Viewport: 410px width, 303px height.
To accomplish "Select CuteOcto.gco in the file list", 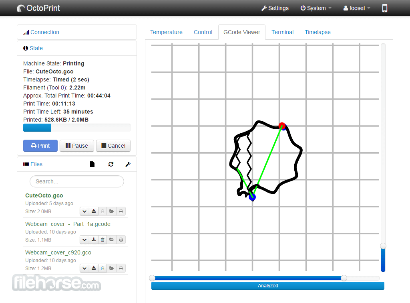I will pos(44,195).
